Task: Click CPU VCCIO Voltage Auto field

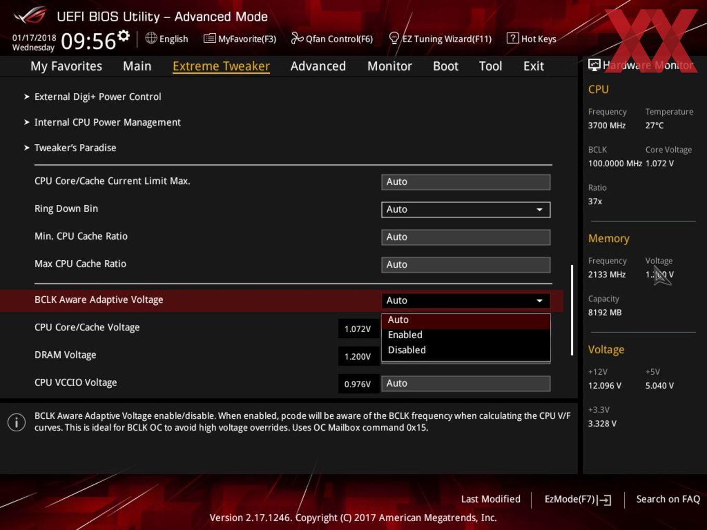Action: click(466, 383)
